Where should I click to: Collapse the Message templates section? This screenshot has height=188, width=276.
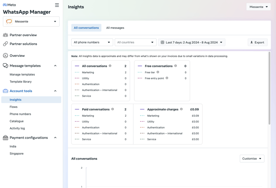click(x=55, y=66)
